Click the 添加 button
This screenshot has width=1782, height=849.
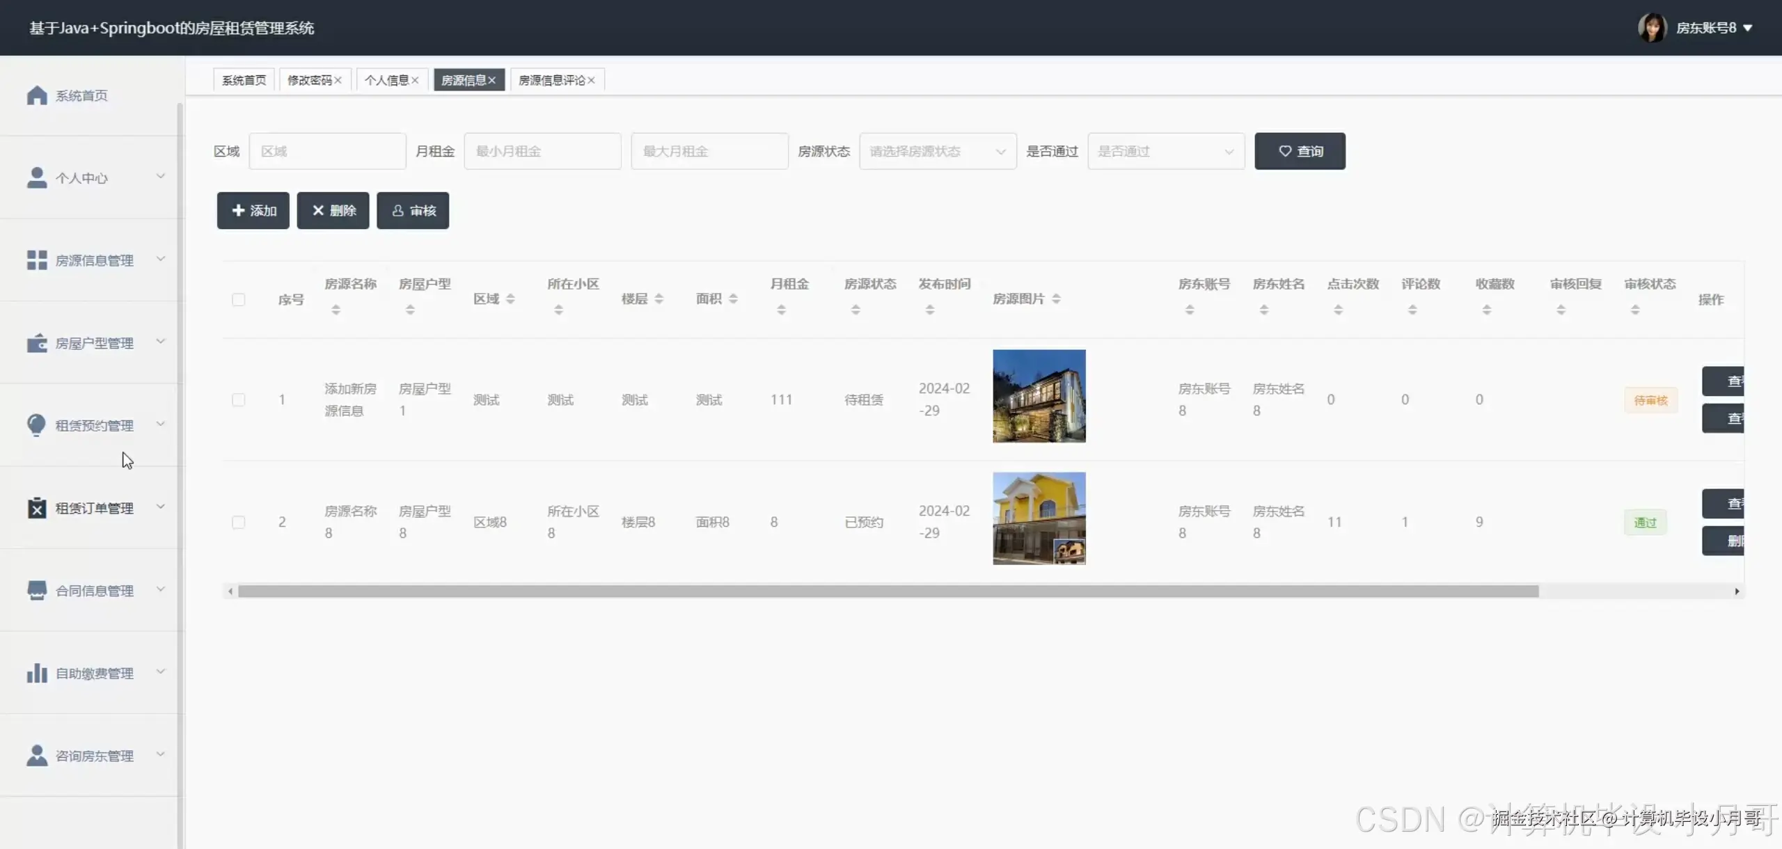pyautogui.click(x=253, y=211)
